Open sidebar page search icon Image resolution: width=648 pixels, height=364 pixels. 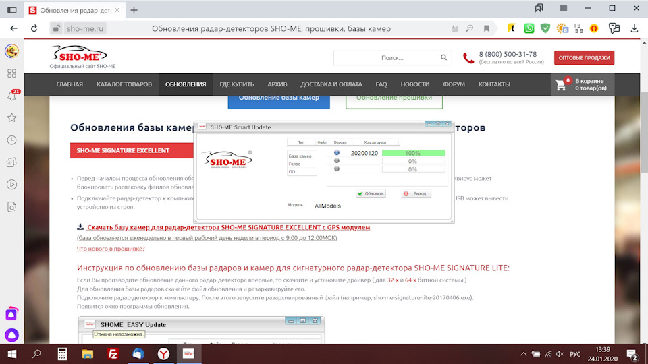[11, 207]
